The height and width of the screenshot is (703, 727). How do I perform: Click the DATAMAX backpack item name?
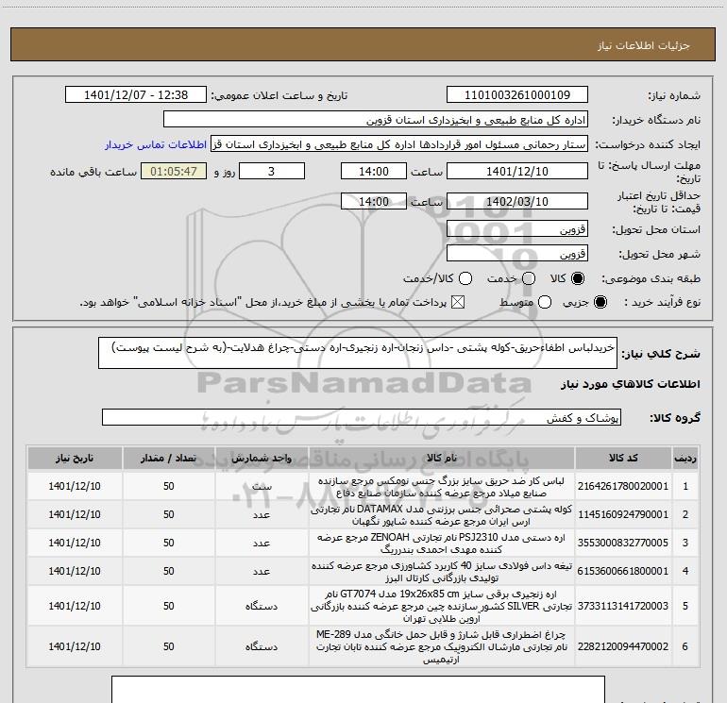click(x=442, y=514)
